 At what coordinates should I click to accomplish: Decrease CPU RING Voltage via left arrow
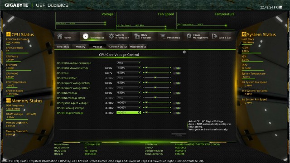(143, 93)
